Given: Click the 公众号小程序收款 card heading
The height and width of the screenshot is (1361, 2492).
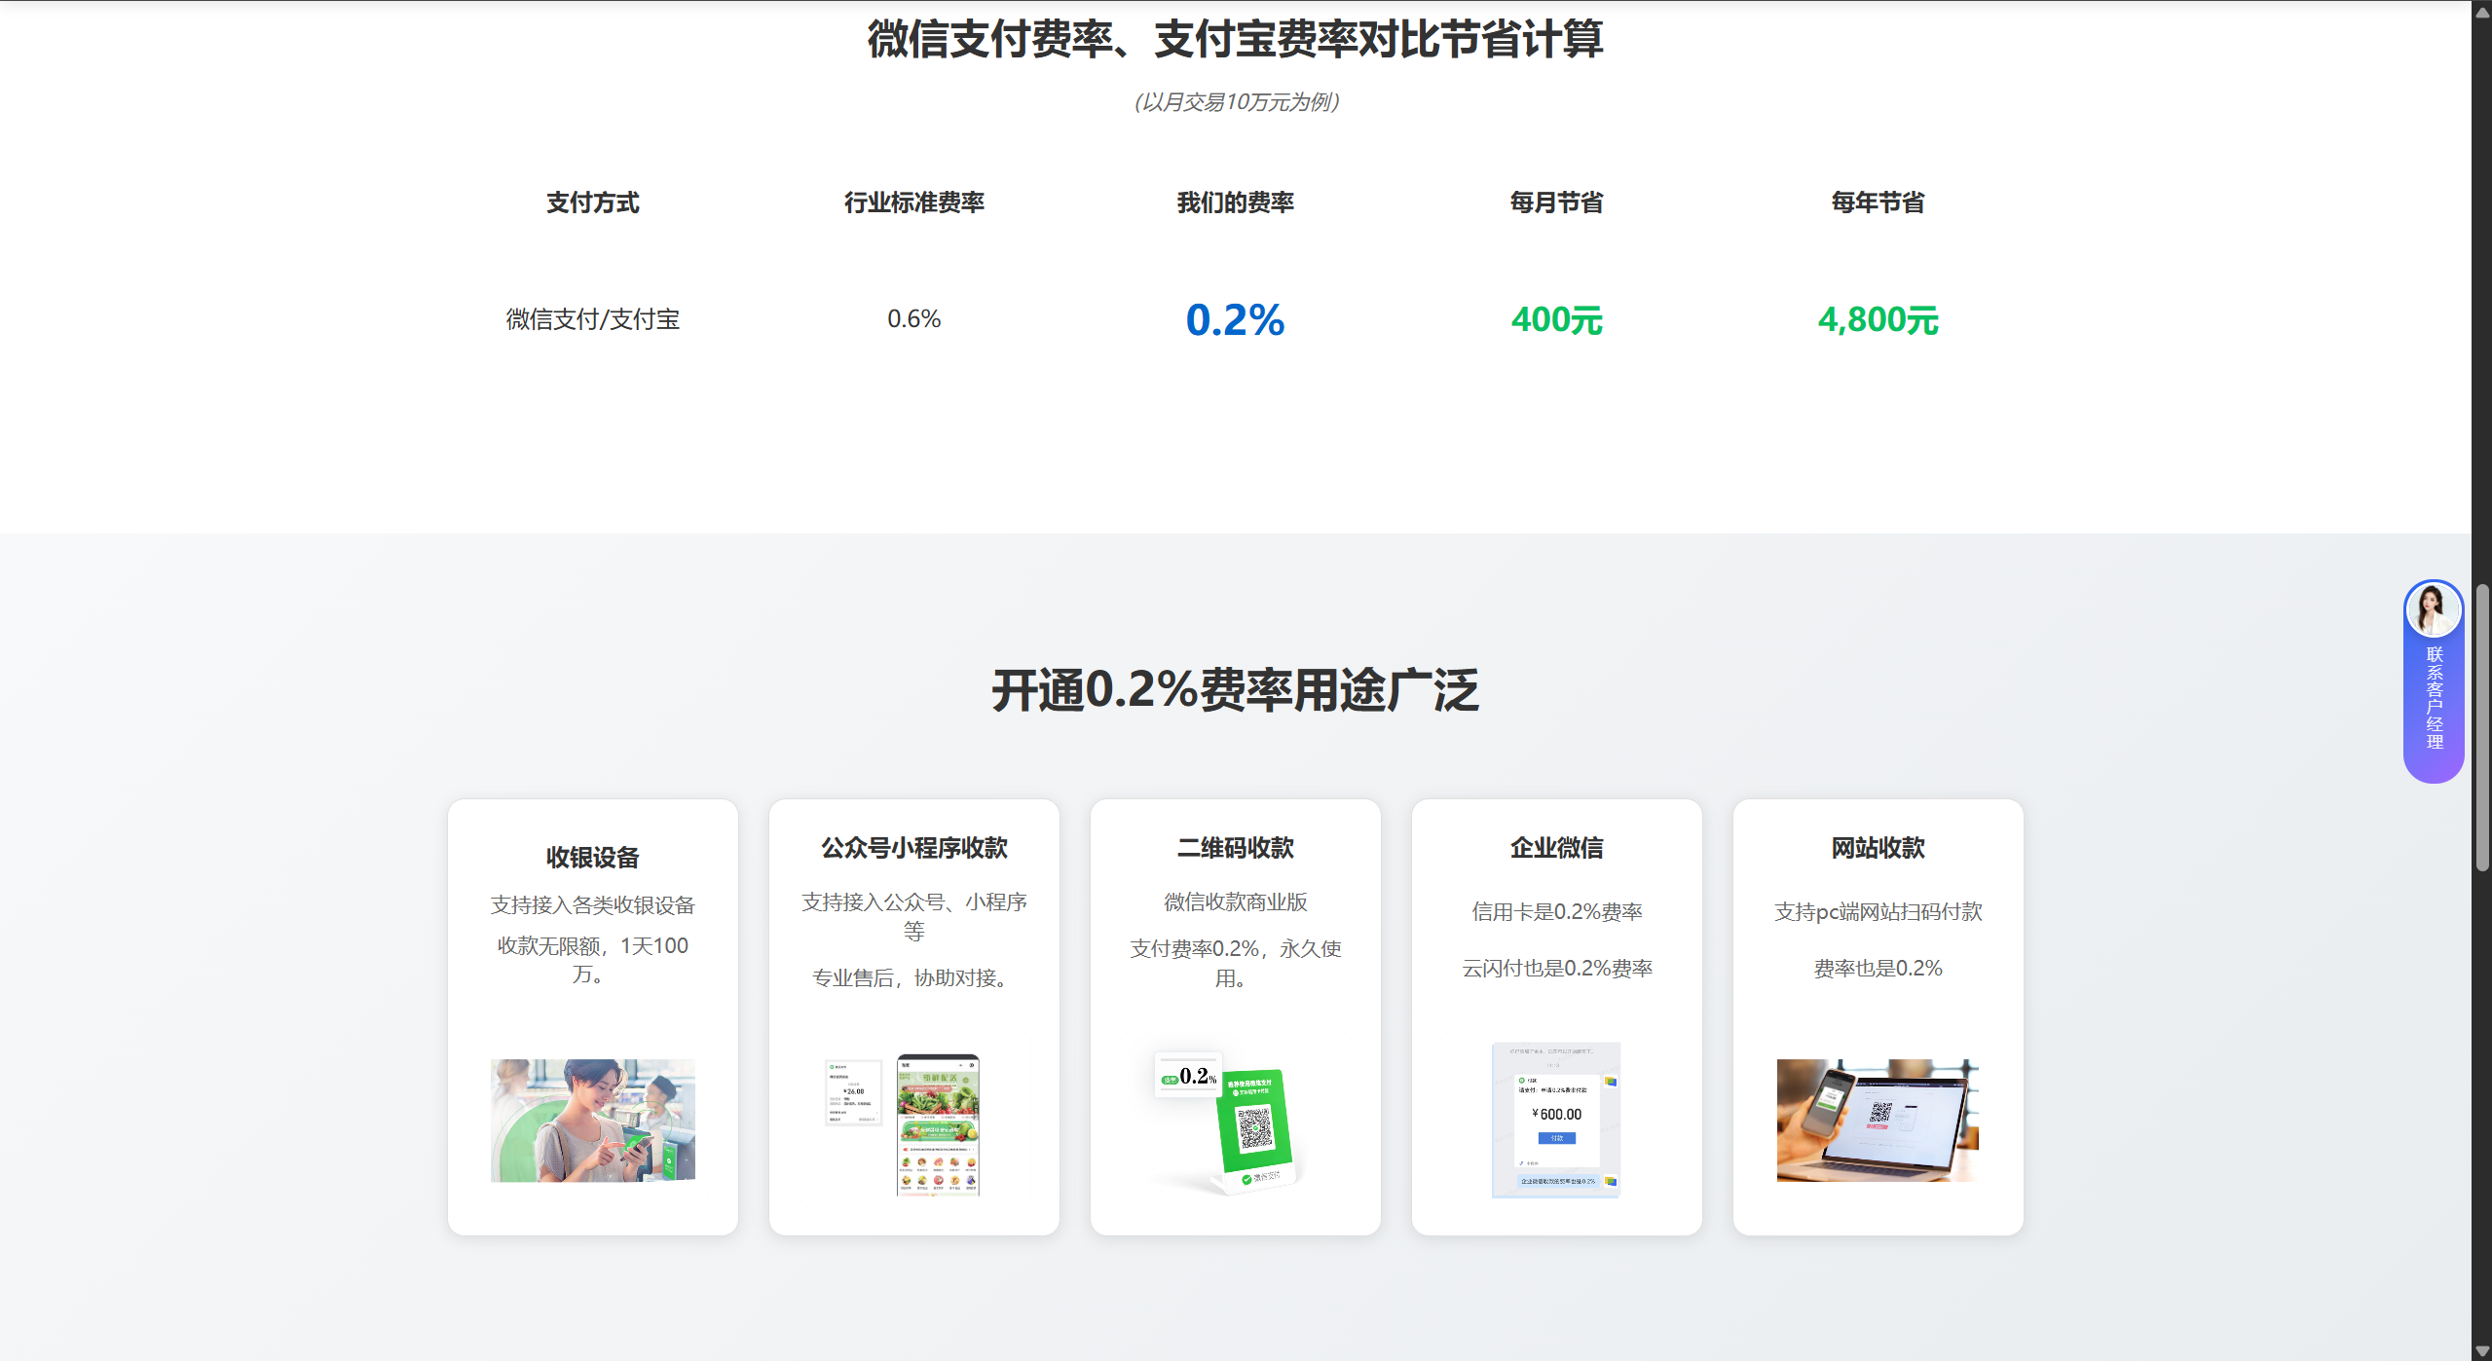Looking at the screenshot, I should (913, 848).
